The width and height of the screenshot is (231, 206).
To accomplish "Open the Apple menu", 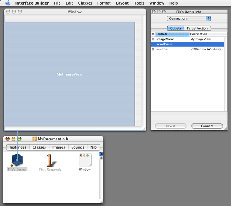I will point(7,3).
